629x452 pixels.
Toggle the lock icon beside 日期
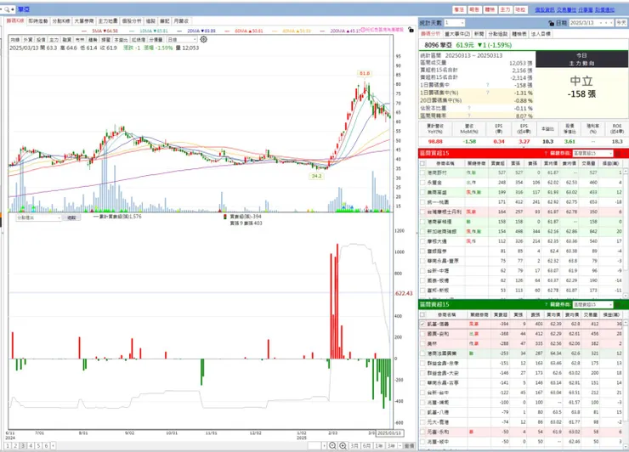pyautogui.click(x=551, y=23)
